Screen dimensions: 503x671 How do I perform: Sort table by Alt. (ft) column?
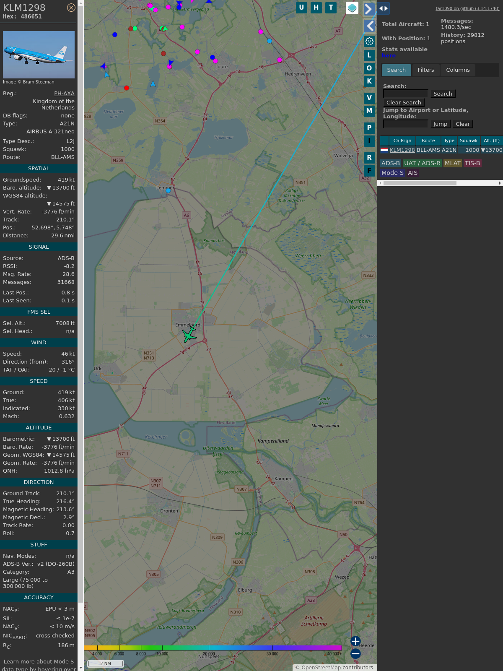(492, 141)
